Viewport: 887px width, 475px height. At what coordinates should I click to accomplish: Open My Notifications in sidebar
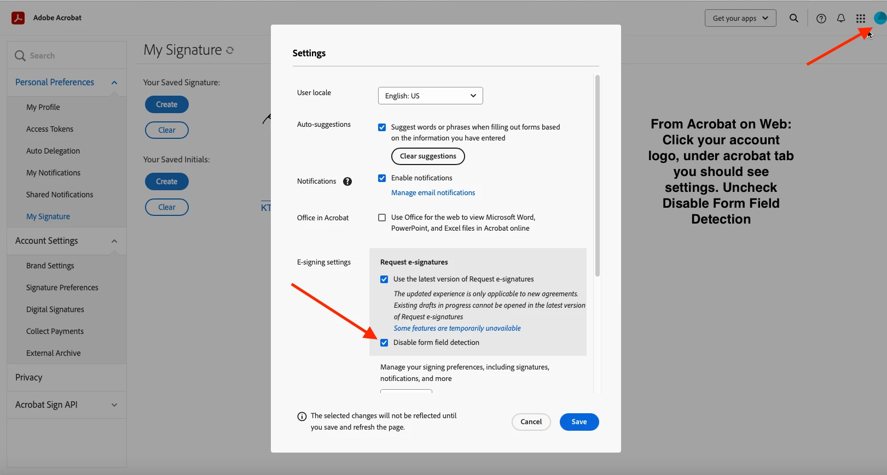53,173
